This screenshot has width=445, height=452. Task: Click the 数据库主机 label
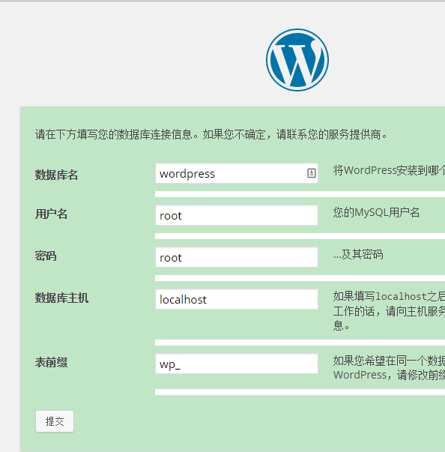(61, 298)
